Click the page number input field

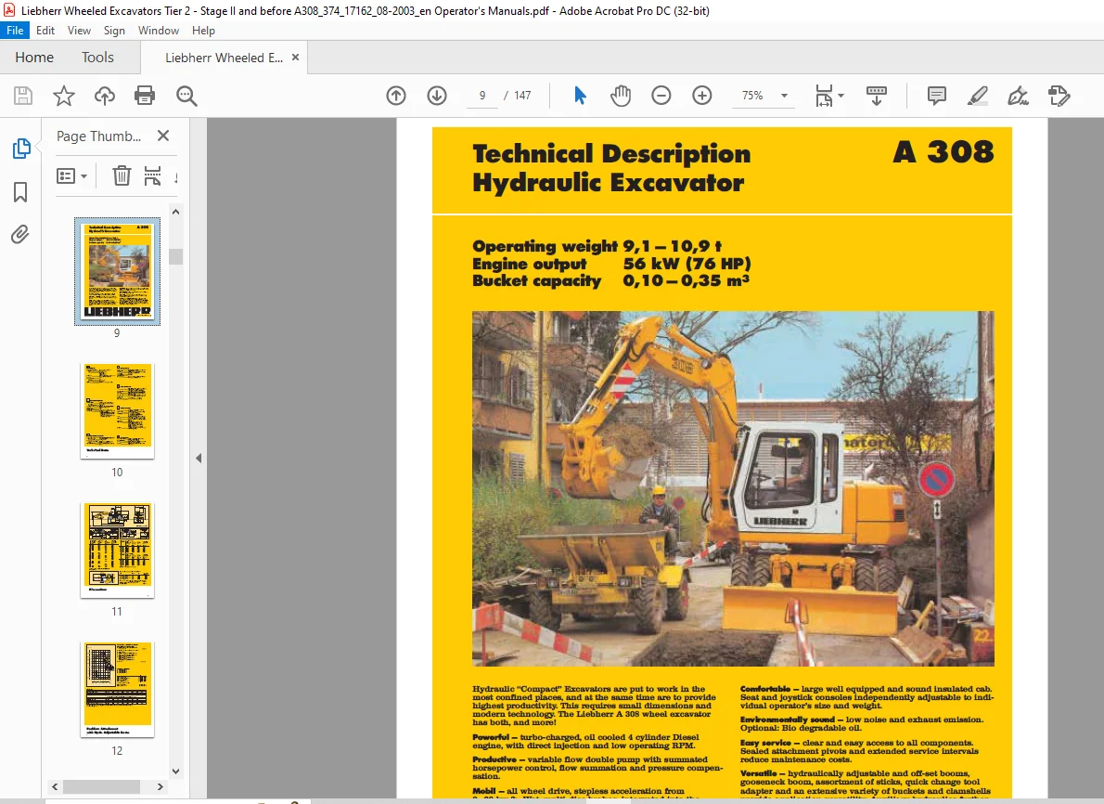pyautogui.click(x=482, y=95)
